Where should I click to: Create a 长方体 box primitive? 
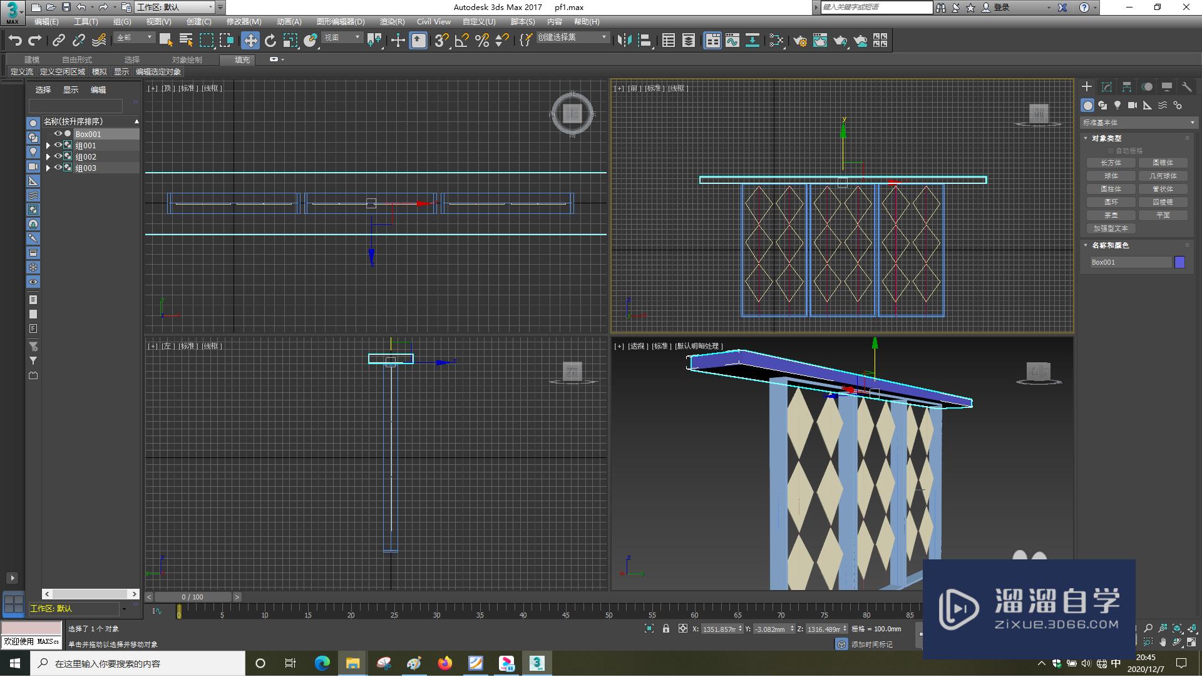(1111, 163)
